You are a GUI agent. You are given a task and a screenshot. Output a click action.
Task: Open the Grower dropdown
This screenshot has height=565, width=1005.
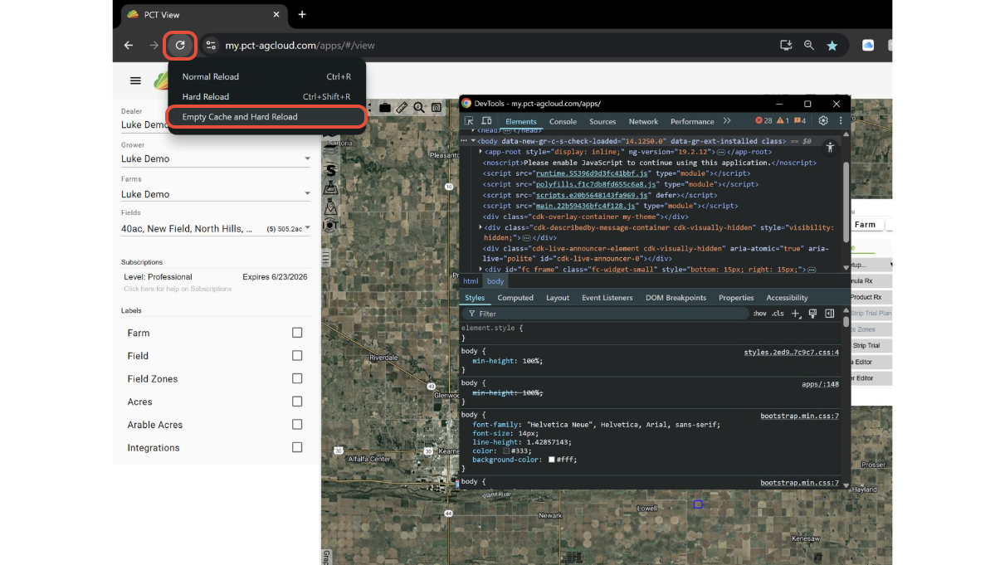point(216,158)
